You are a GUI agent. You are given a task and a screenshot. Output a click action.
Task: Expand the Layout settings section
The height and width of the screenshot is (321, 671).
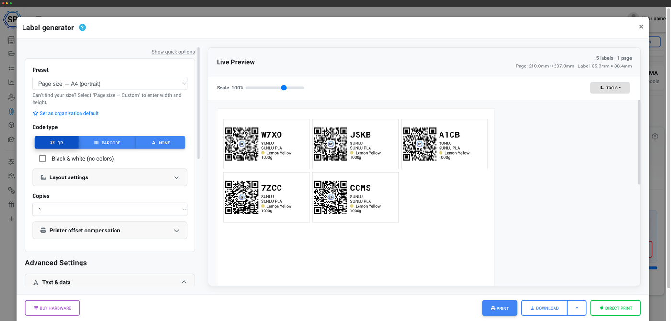tap(110, 177)
